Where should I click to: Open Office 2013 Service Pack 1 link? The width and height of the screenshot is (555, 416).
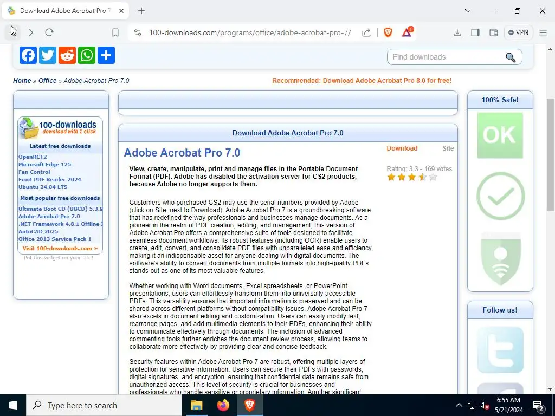click(55, 239)
